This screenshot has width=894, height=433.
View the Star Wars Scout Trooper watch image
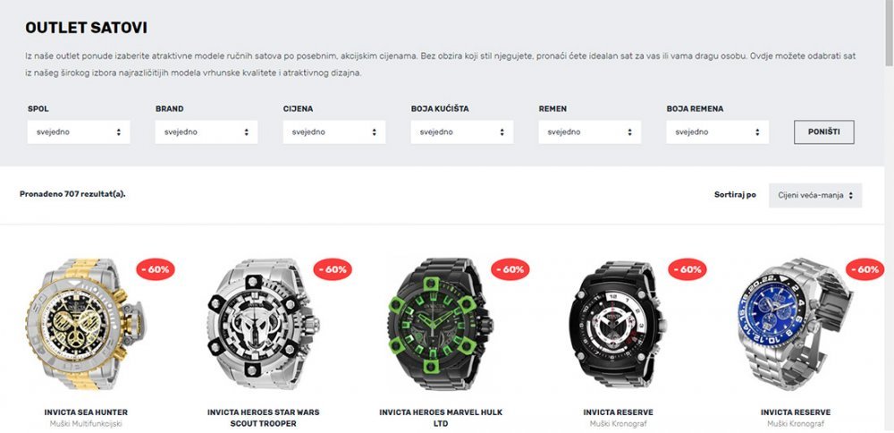(263, 325)
